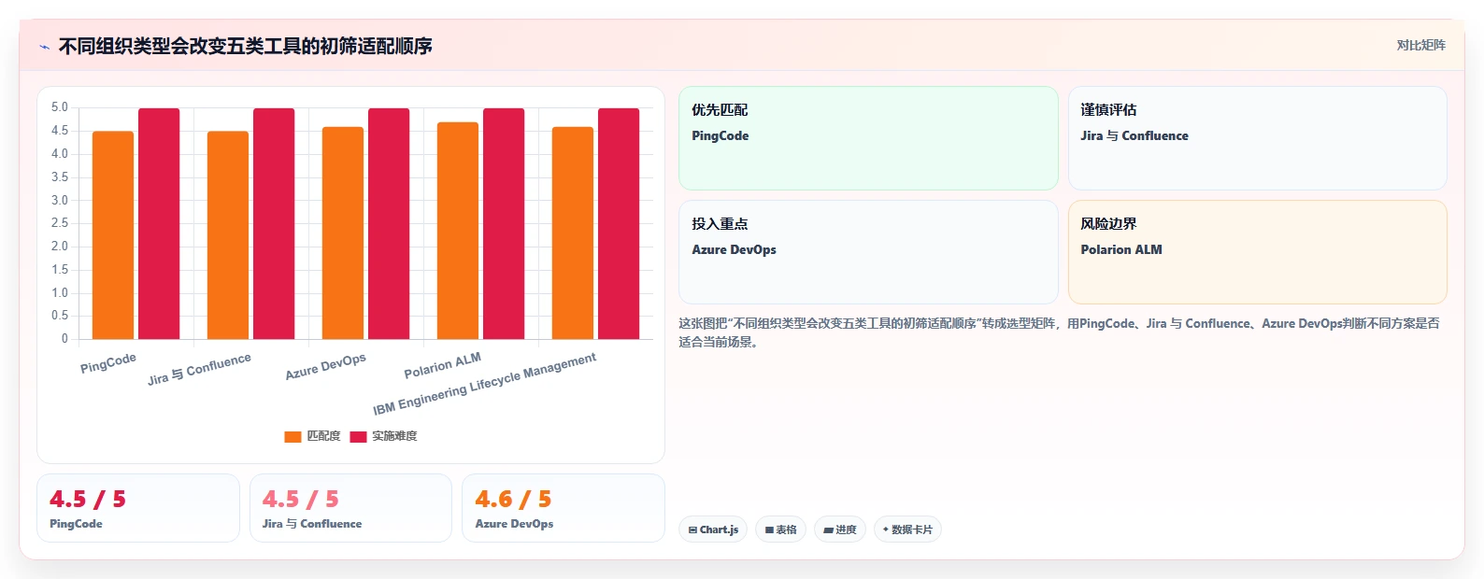1484x579 pixels.
Task: Click the red bar for IBM Engineering Lifecycle Management
Action: pyautogui.click(x=619, y=224)
